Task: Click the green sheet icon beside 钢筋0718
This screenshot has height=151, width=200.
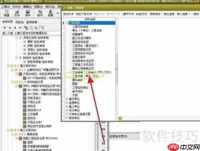Action: 24,110
